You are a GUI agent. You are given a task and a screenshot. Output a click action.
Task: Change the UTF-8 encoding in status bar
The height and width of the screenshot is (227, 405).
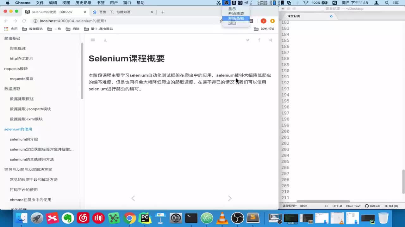[337, 206]
